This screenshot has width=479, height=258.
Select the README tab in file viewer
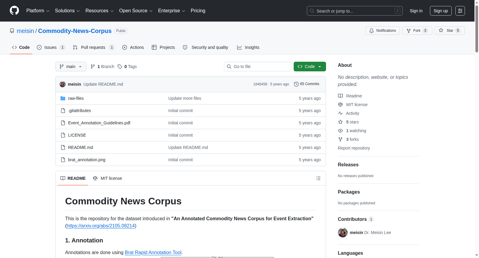[x=73, y=178]
